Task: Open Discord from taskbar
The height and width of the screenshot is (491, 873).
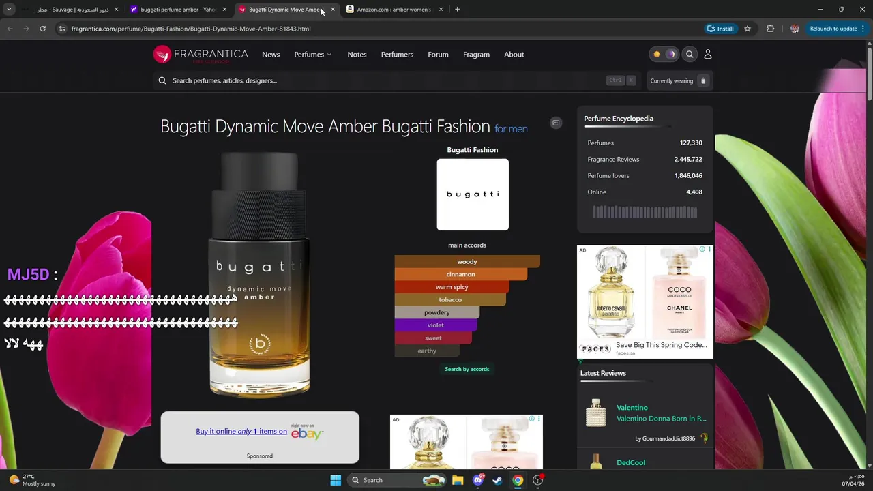Action: coord(478,480)
